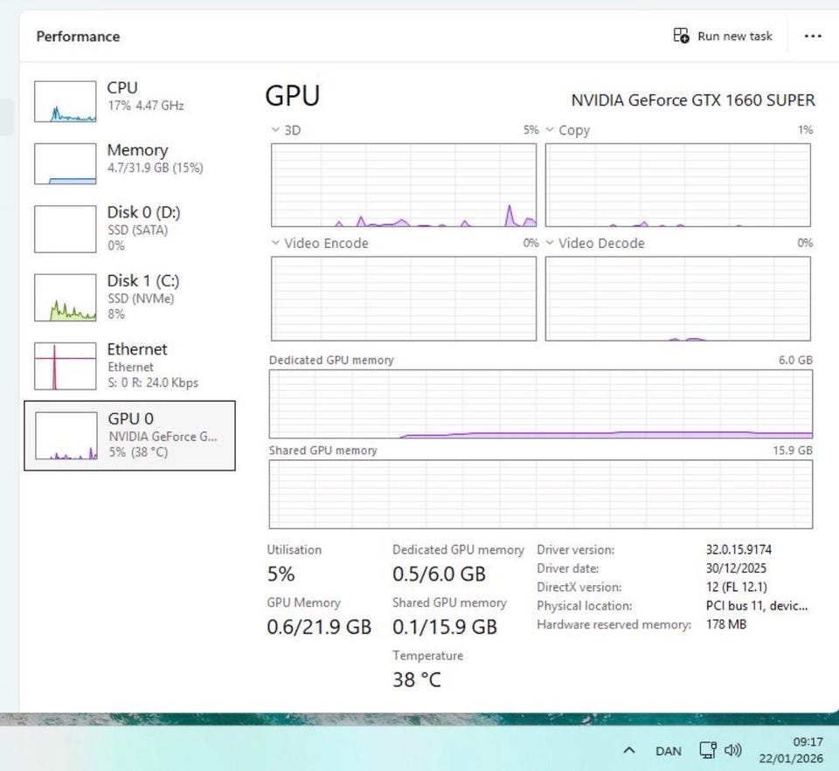839x771 pixels.
Task: Click the Shared GPU memory graph
Action: click(541, 494)
